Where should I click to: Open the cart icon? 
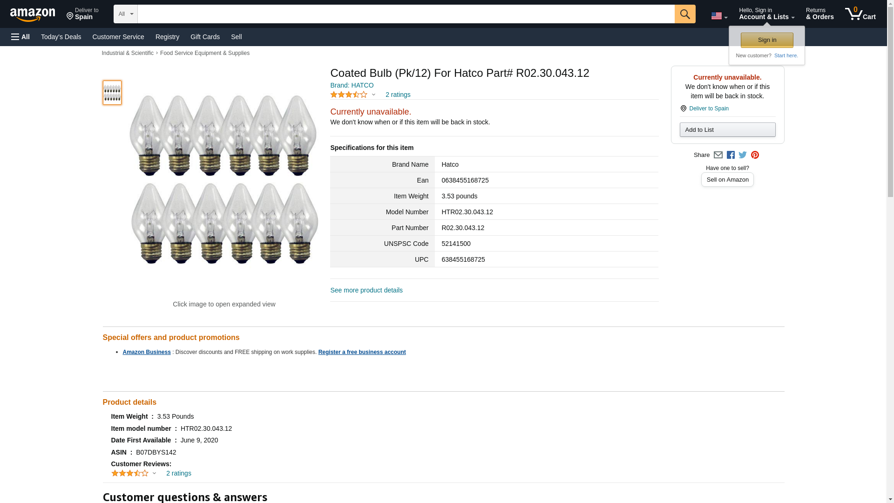click(860, 14)
